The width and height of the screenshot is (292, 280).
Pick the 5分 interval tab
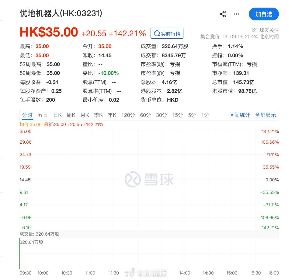192,115
